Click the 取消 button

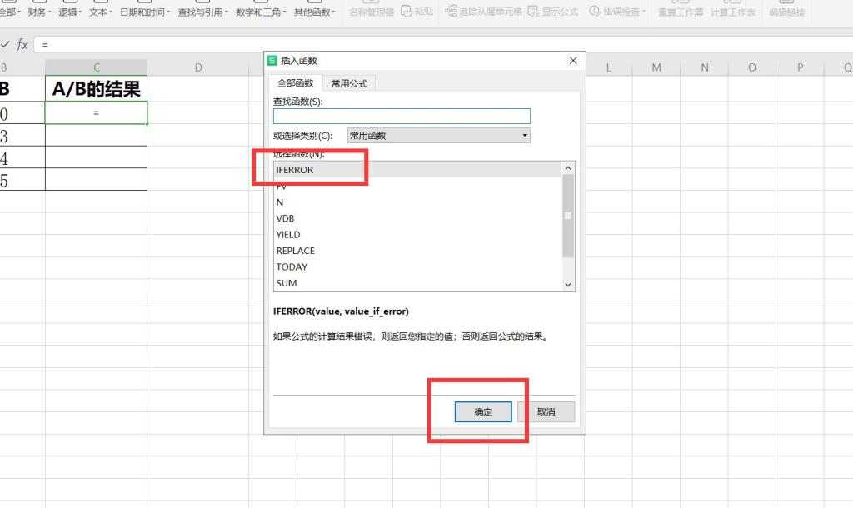coord(546,411)
